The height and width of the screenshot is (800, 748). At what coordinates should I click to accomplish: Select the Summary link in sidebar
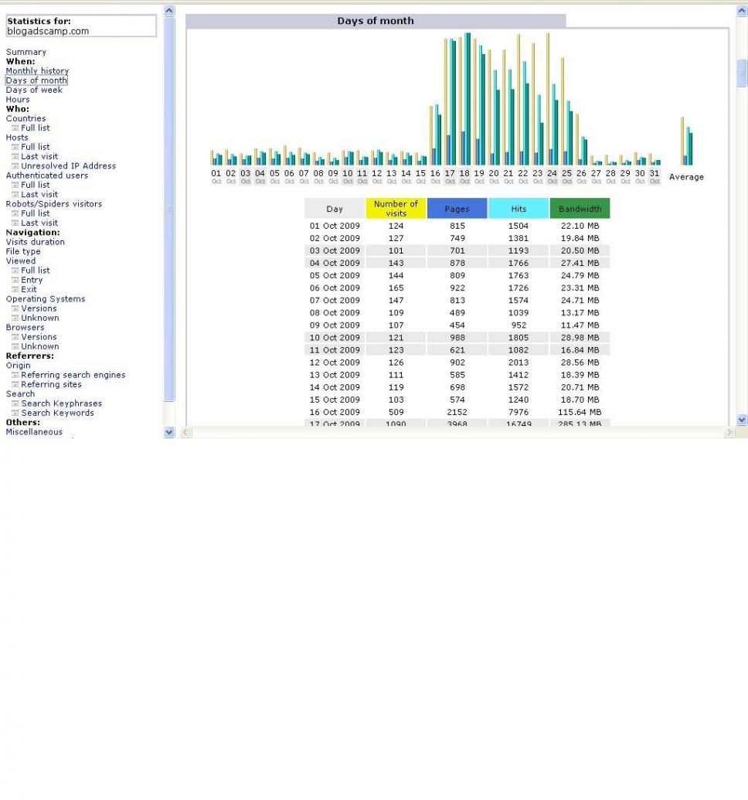(25, 53)
